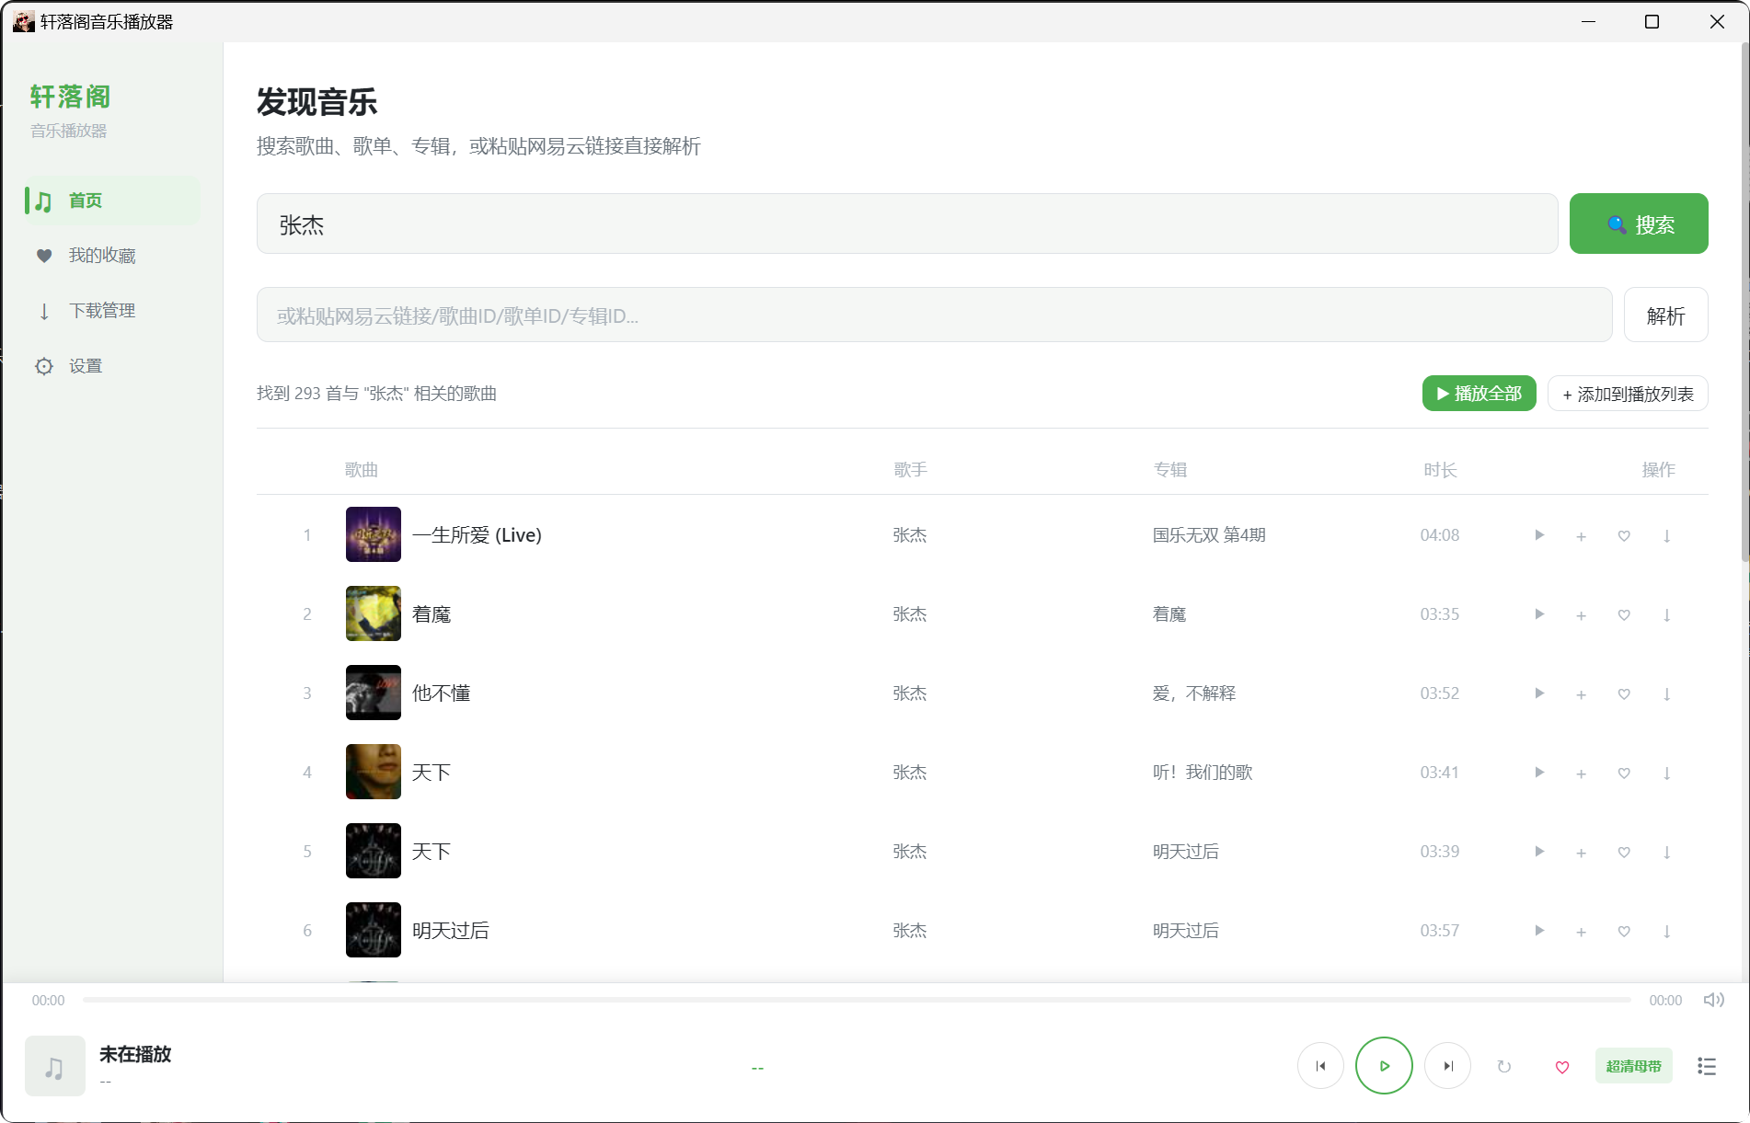
Task: Download the song 他不懂
Action: pyautogui.click(x=1666, y=694)
